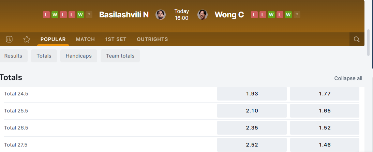Click Wong C player avatar
Screen dimensions: 373x152
203,15
